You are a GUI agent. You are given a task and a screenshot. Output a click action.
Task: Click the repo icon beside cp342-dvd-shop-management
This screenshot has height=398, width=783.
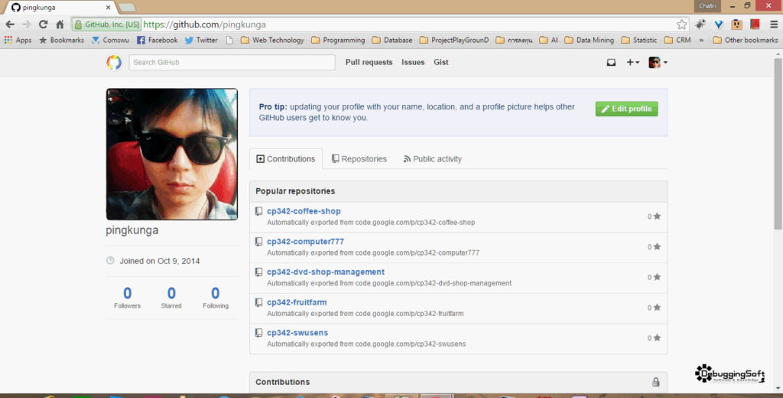click(258, 272)
